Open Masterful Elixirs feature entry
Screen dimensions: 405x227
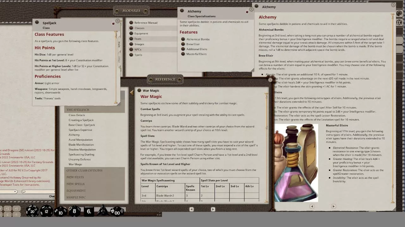click(196, 54)
